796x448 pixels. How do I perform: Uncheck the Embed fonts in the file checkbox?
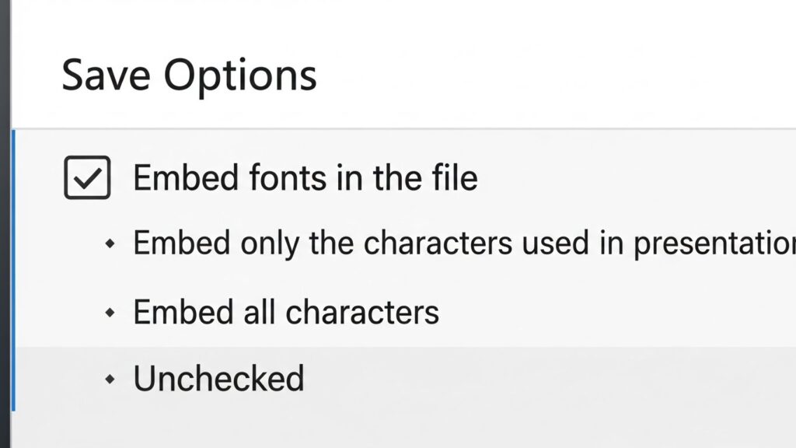point(87,177)
